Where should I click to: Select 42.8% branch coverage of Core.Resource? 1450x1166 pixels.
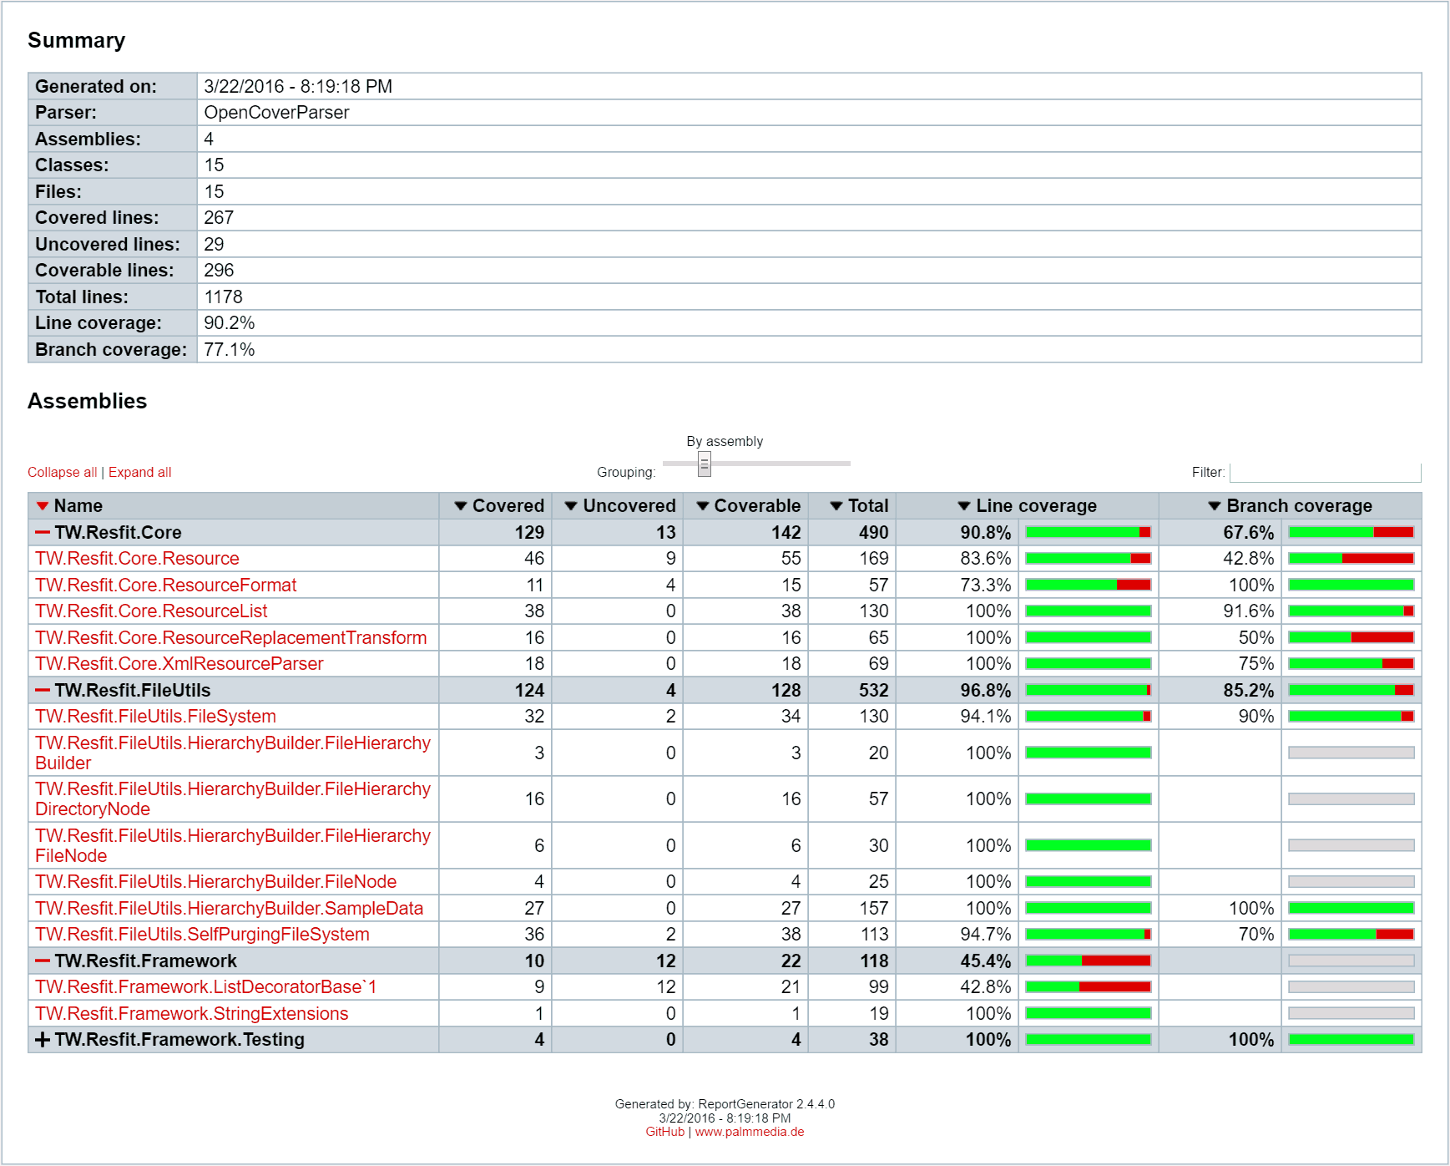tap(1249, 559)
